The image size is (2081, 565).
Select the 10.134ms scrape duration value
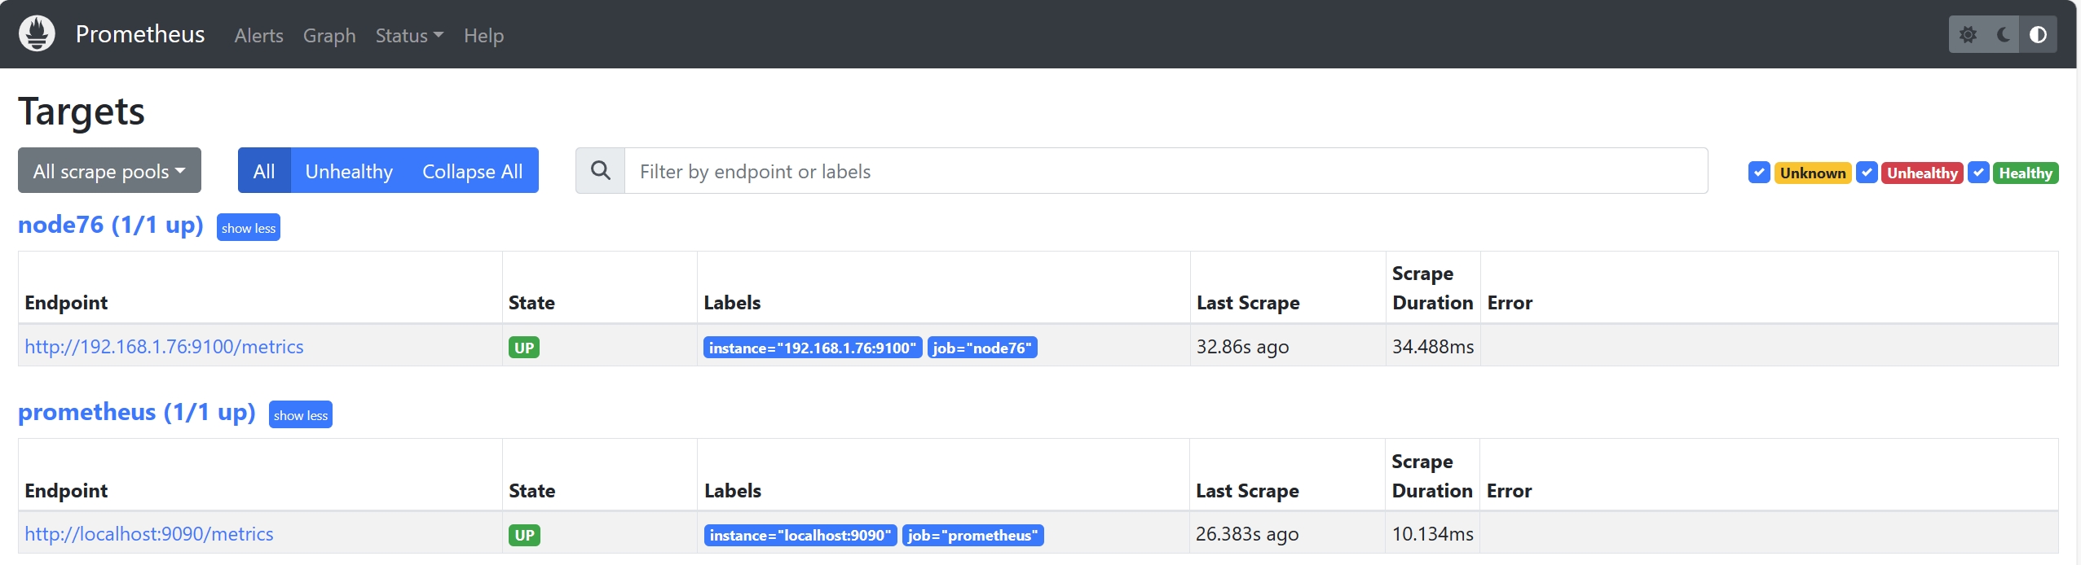pos(1432,534)
